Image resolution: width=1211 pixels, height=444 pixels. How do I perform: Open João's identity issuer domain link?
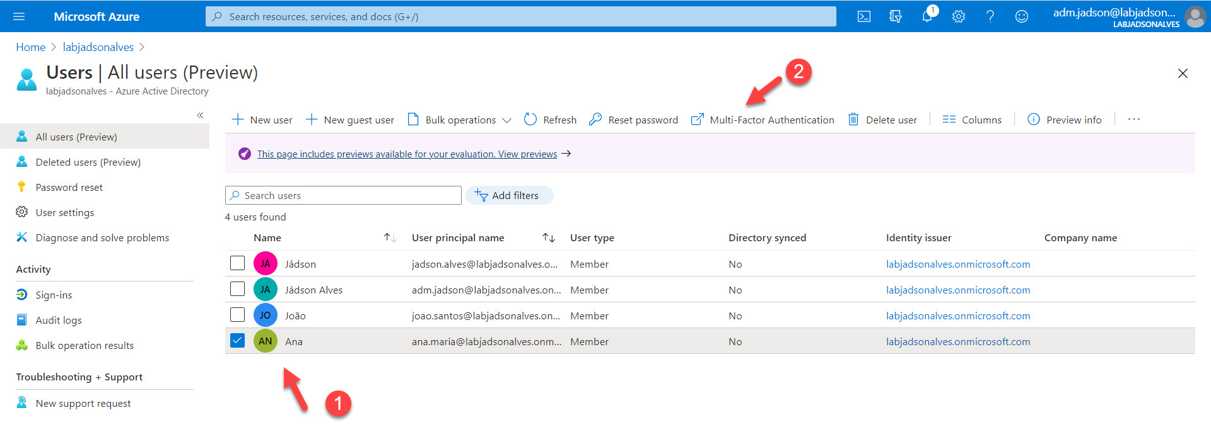(958, 316)
